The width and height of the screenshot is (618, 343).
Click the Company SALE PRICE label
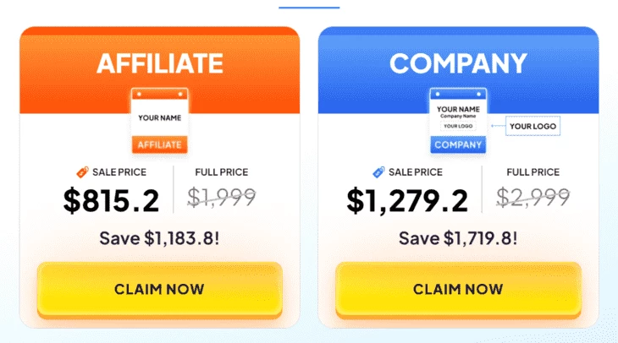coord(416,172)
